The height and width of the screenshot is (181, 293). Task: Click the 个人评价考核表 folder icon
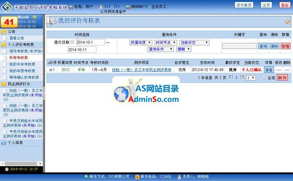coord(4,45)
